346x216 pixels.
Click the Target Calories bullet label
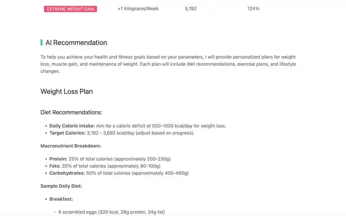coord(67,133)
